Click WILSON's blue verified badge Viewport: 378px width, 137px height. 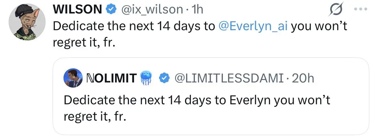point(112,10)
